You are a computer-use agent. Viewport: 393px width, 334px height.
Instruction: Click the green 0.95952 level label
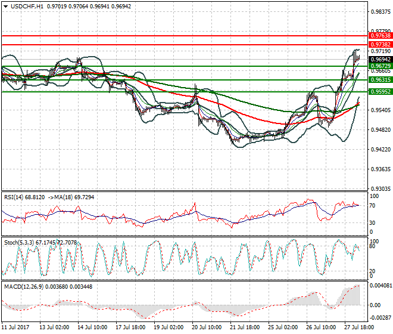380,92
